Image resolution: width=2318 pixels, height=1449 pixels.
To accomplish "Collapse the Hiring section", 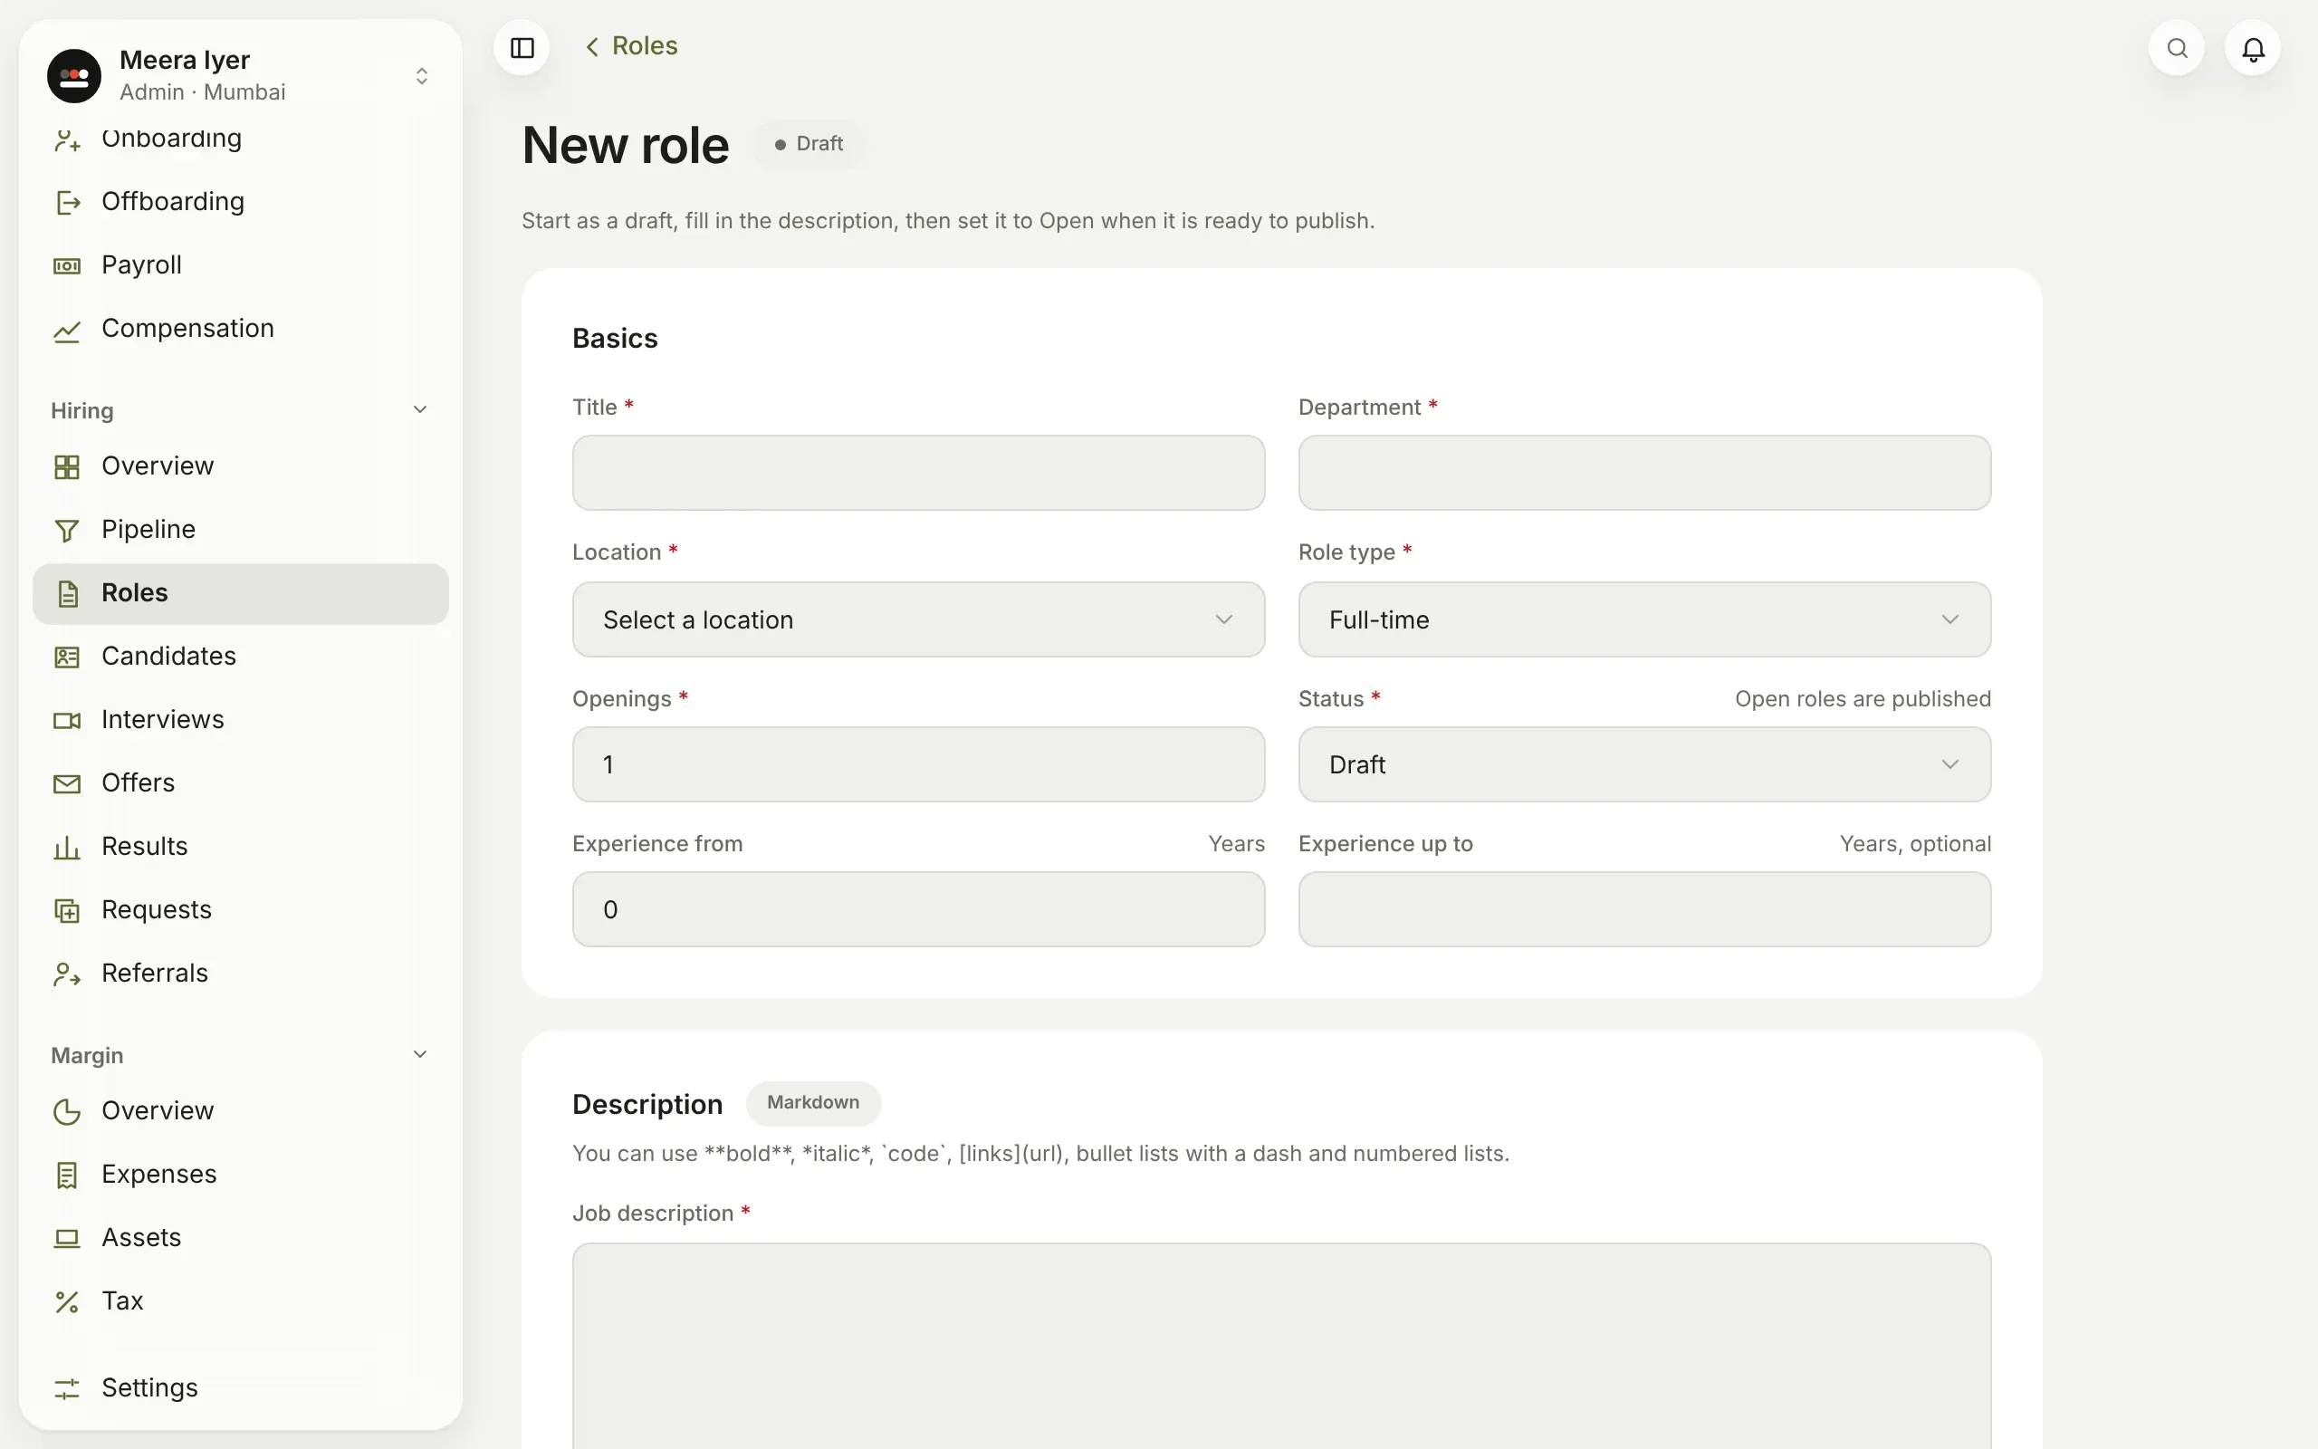I will click(419, 410).
